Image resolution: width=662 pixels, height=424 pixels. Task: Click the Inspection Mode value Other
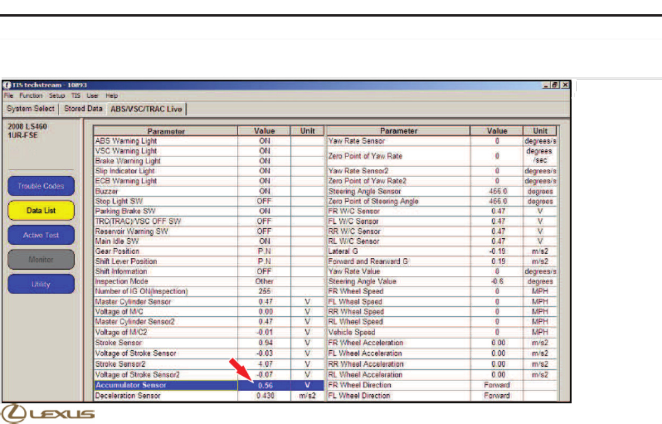264,281
